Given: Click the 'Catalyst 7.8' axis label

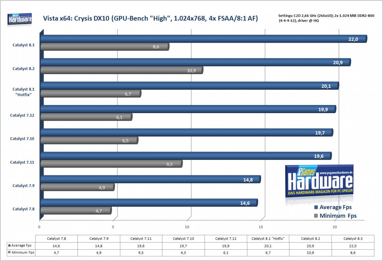Looking at the screenshot, I should [24, 209].
